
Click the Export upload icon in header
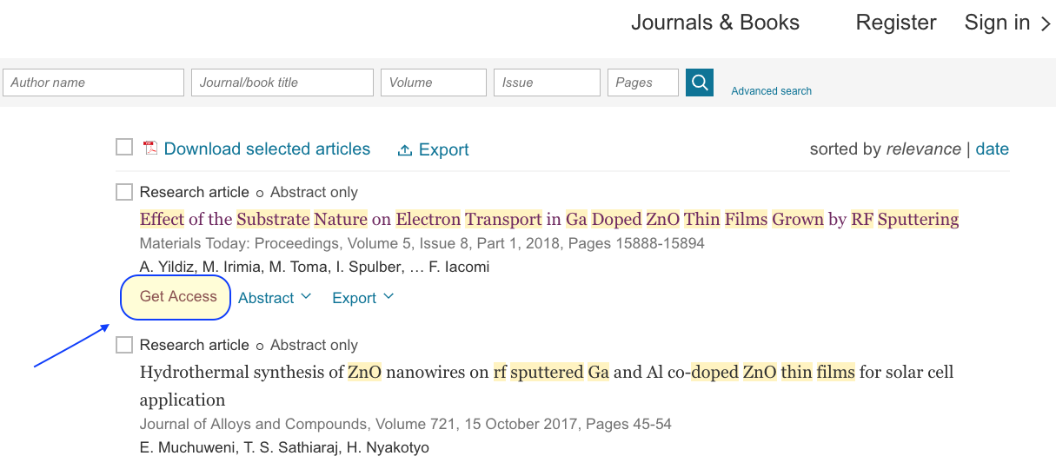[404, 150]
